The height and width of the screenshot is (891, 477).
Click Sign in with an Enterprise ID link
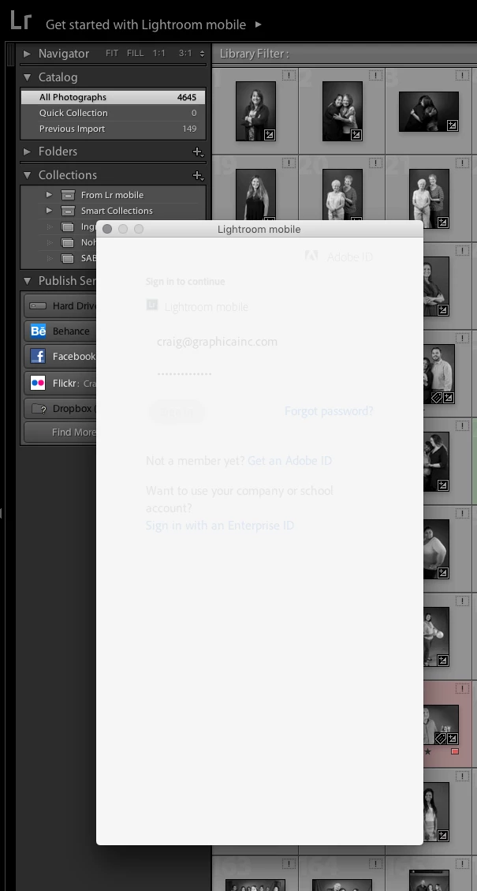click(220, 525)
